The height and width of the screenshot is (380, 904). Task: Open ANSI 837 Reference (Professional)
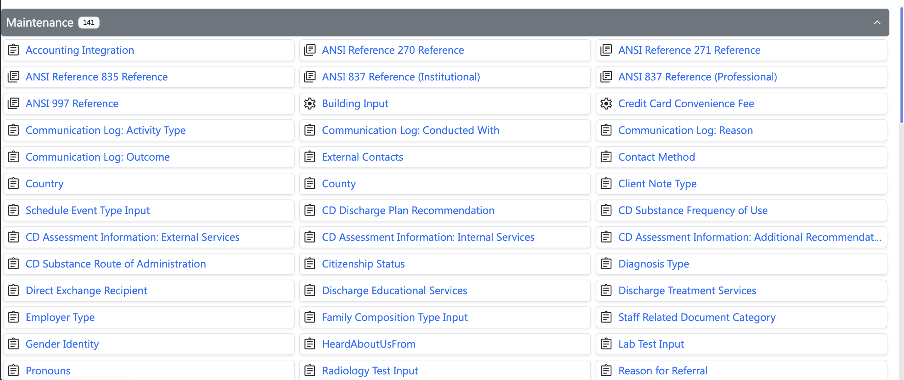point(698,77)
